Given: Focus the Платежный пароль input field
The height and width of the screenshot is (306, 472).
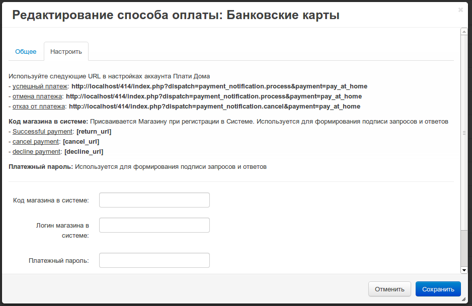Looking at the screenshot, I should pos(154,260).
